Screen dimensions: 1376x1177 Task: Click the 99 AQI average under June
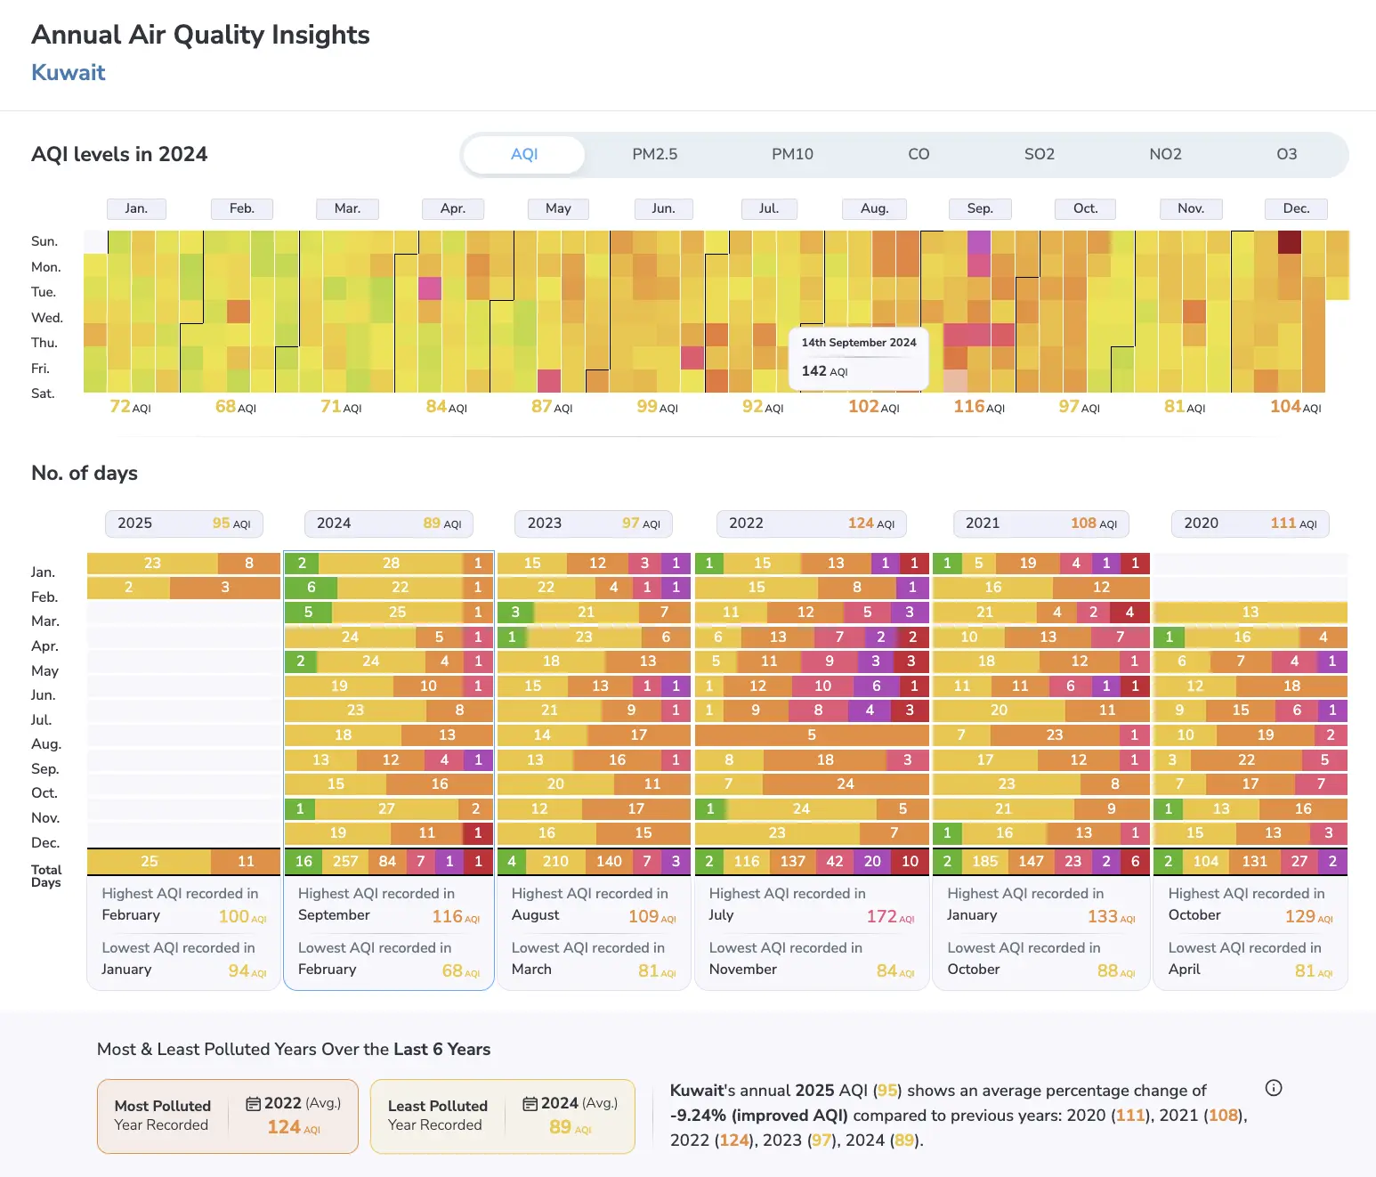[x=658, y=407]
